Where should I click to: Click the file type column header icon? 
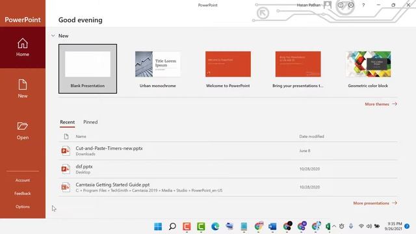pyautogui.click(x=66, y=136)
